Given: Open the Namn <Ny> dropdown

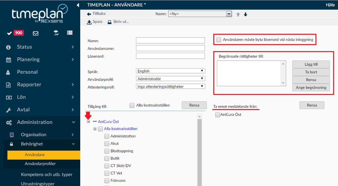Looking at the screenshot, I should (x=200, y=14).
